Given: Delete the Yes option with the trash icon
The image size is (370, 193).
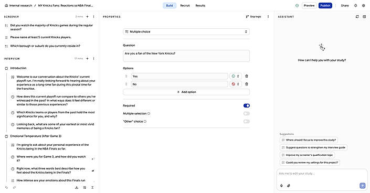Looking at the screenshot, I should coord(247,76).
